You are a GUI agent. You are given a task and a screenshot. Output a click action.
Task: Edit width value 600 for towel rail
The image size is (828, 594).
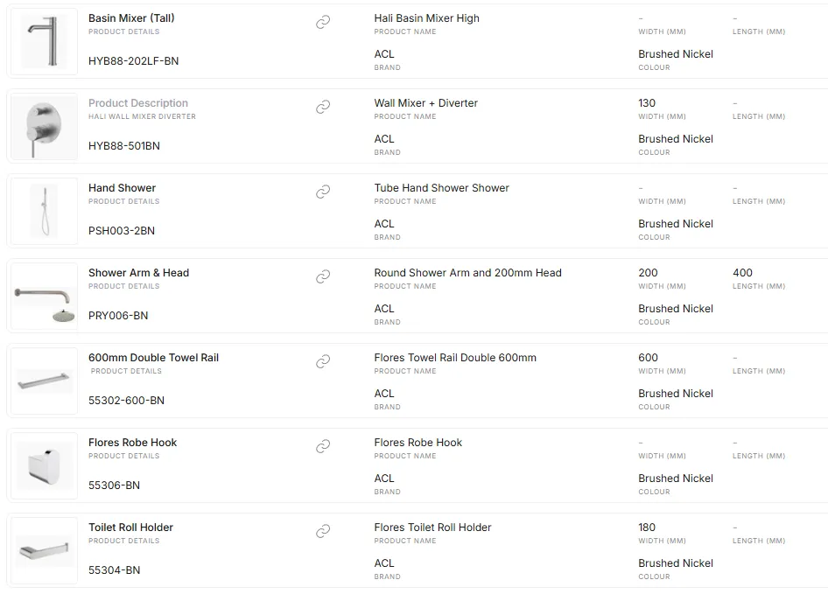648,358
